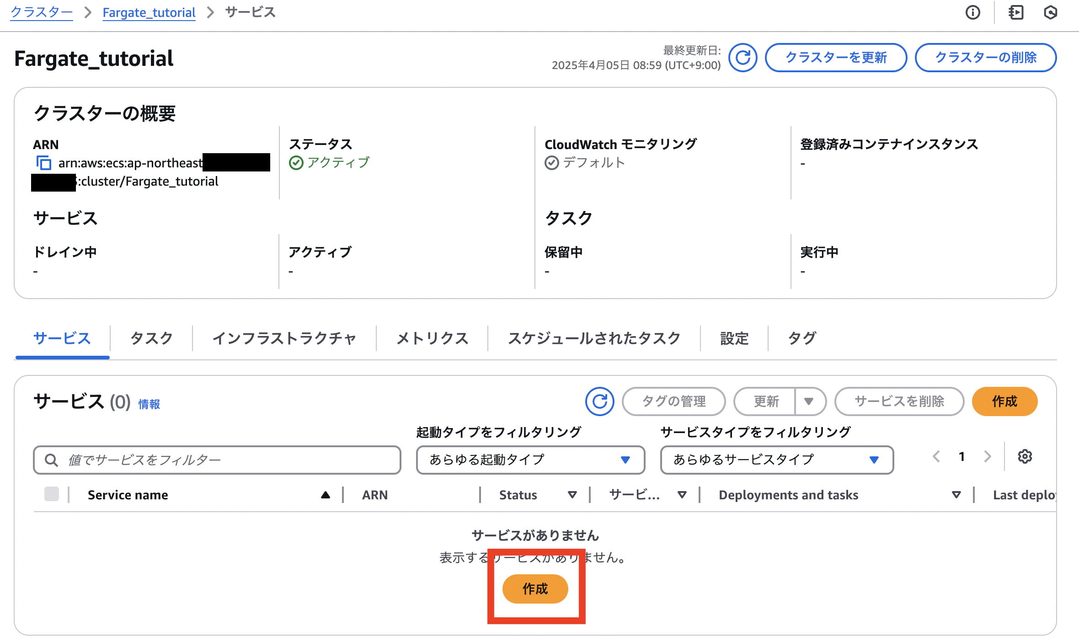Click the 作成 button in services header
Viewport: 1079px width, 642px height.
(x=1004, y=401)
